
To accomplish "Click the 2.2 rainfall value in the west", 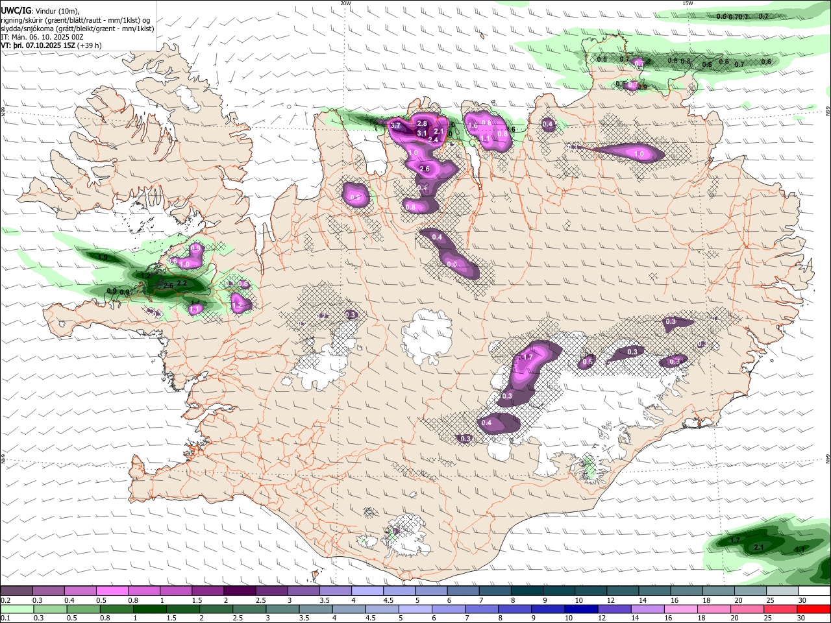I will pyautogui.click(x=182, y=283).
